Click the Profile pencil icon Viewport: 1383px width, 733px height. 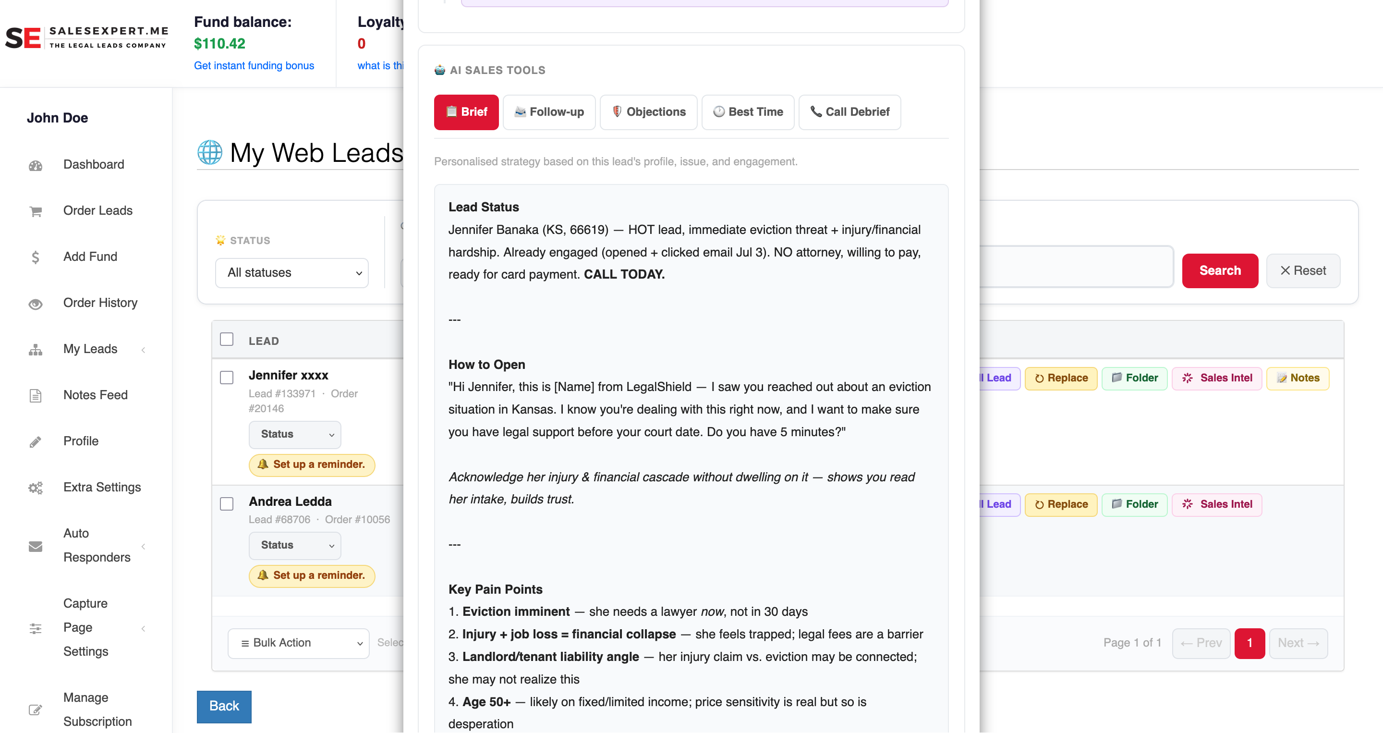pos(36,442)
